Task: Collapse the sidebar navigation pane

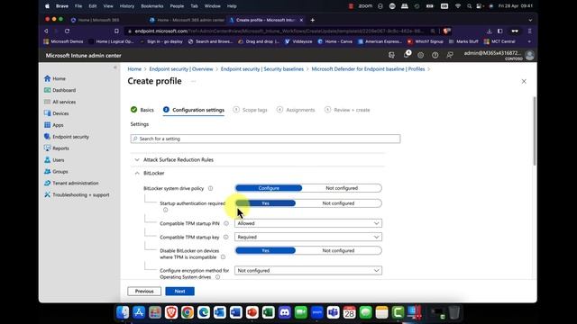Action: point(115,67)
